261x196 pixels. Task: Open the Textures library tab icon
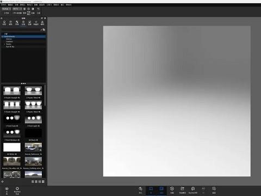click(17, 22)
